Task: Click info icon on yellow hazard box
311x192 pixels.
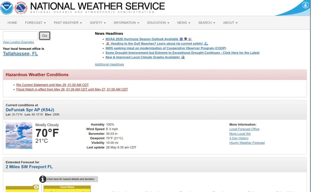Action: coord(36,187)
